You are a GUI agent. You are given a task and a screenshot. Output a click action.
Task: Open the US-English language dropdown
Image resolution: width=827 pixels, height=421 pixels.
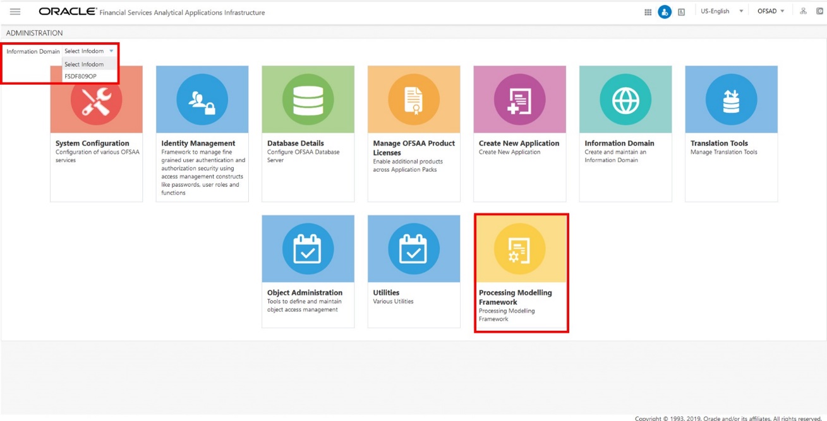pyautogui.click(x=721, y=11)
